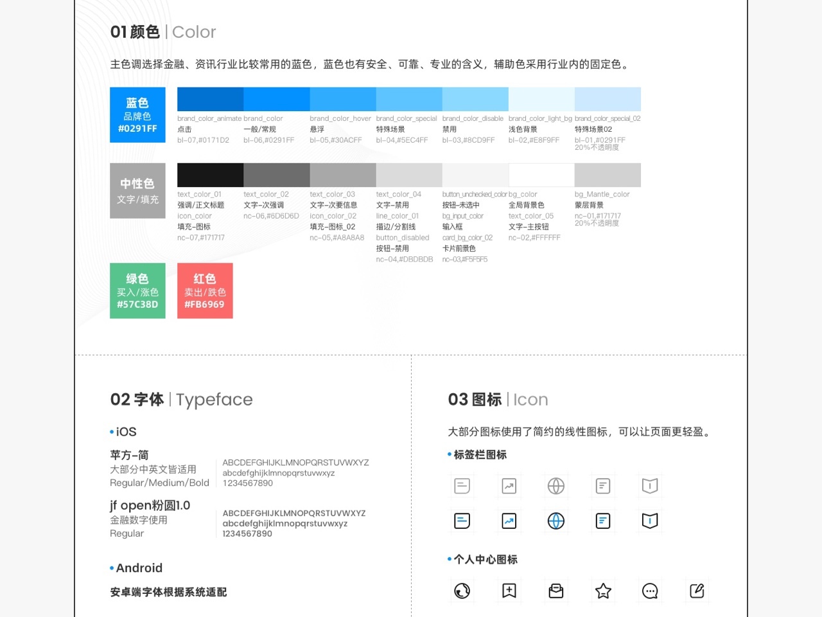Click the 'bl-07,#0171D2' color code label
Viewport: 822px width, 617px height.
(x=203, y=140)
